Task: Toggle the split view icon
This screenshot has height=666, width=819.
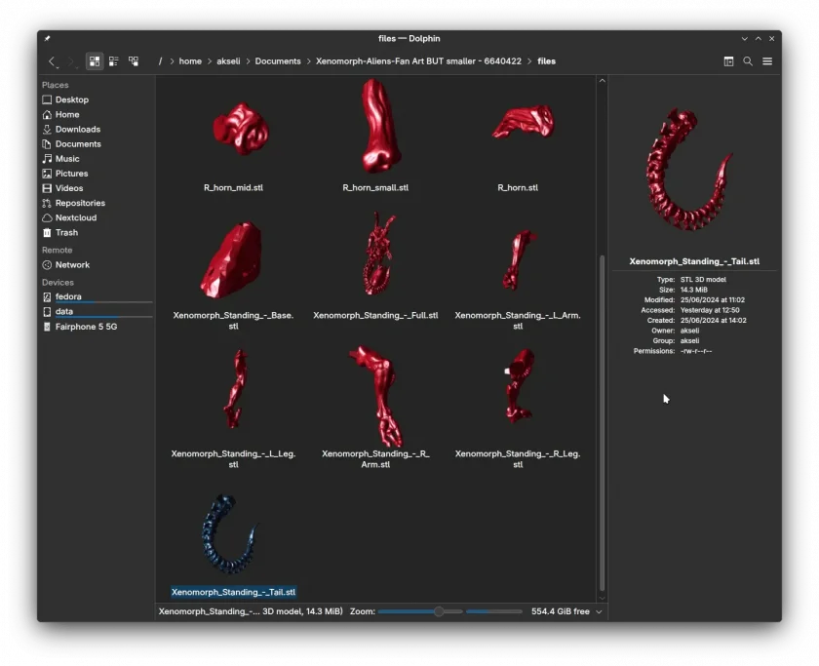Action: pyautogui.click(x=728, y=61)
